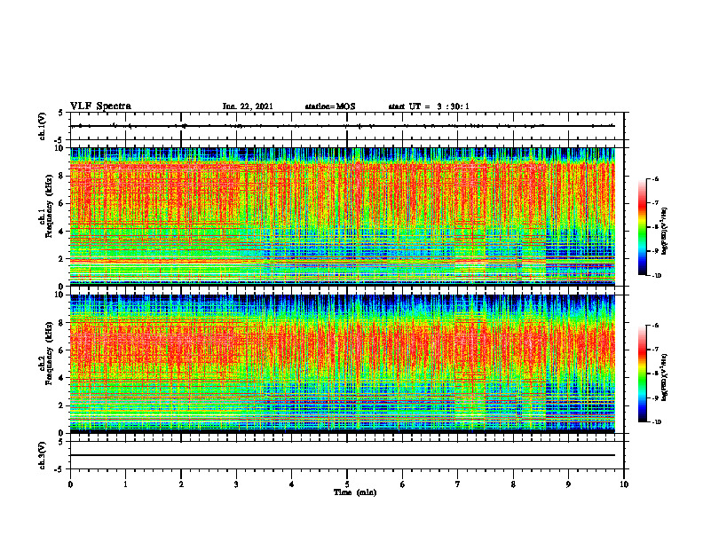Select the ch.2 "Frequency (kHz)" axis label
This screenshot has width=703, height=543.
click(x=50, y=353)
